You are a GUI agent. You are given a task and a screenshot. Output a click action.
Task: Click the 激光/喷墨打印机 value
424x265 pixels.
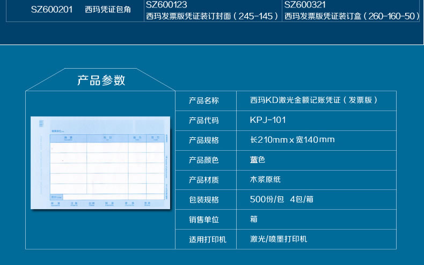(x=279, y=239)
